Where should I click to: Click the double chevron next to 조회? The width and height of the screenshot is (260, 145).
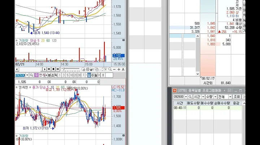[x=243, y=97]
